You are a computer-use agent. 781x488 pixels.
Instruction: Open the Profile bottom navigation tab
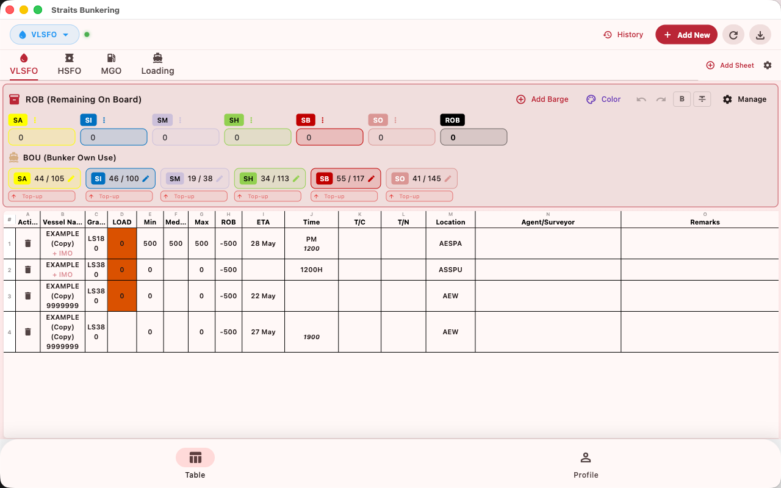pyautogui.click(x=586, y=464)
